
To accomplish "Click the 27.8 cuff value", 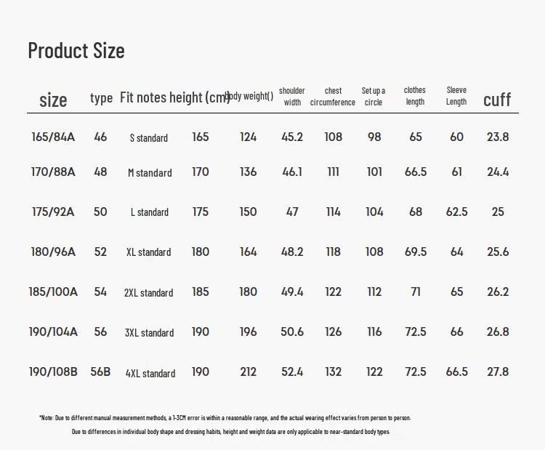I will (498, 371).
